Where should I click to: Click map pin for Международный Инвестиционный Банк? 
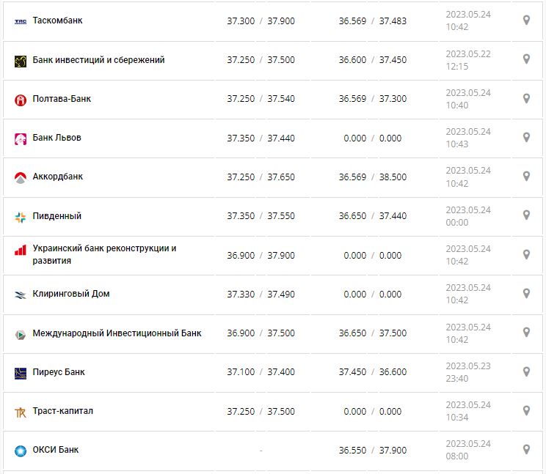(x=526, y=333)
